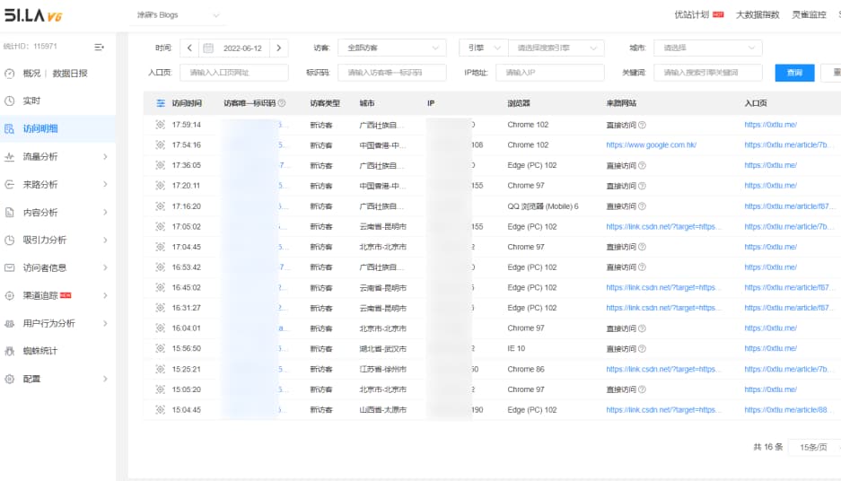Click the blue 查询 search button
The image size is (841, 481).
click(794, 73)
